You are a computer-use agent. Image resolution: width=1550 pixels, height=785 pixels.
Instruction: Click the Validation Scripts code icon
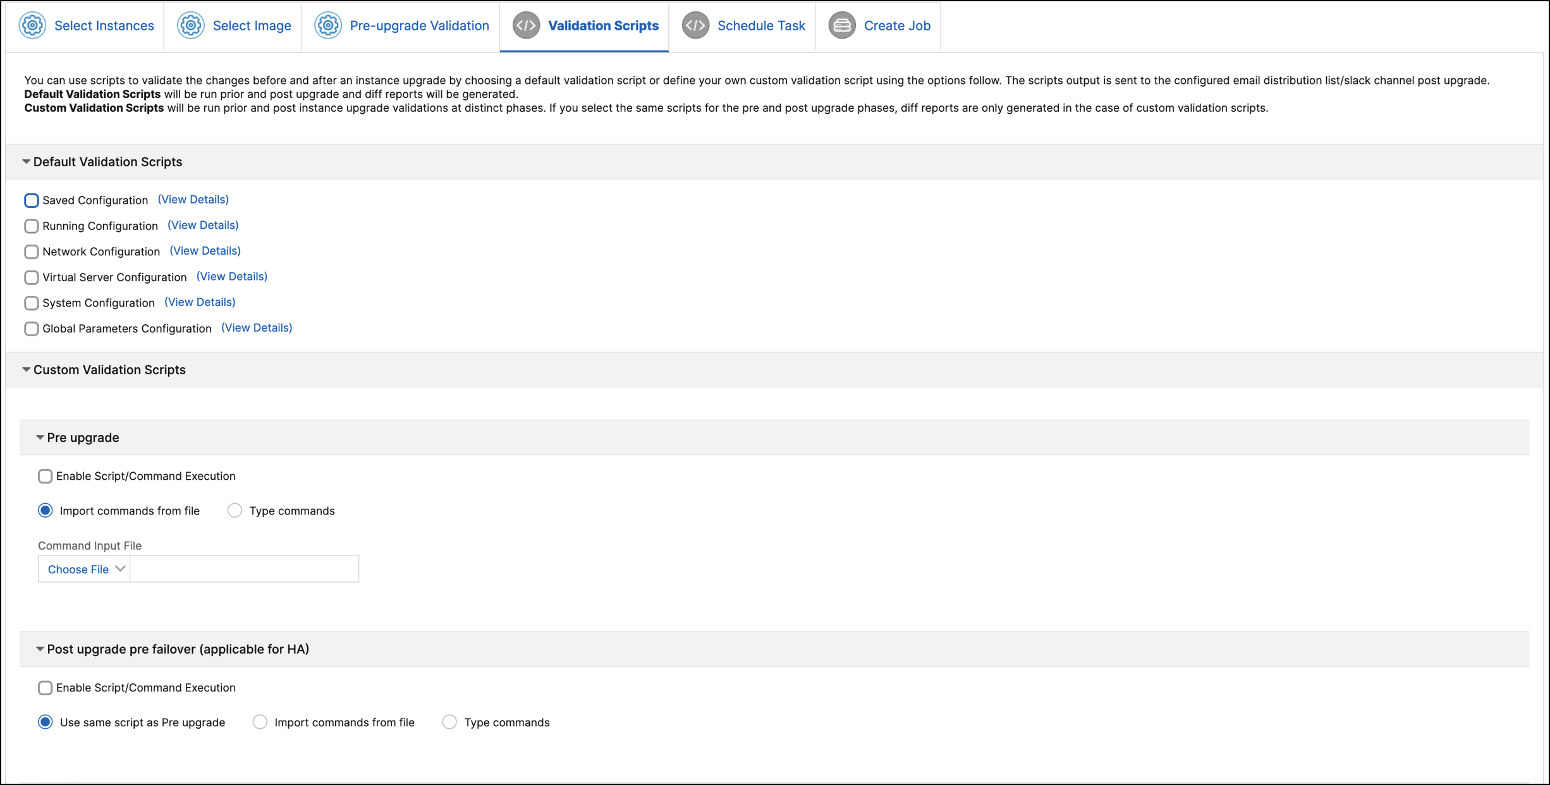pyautogui.click(x=526, y=25)
